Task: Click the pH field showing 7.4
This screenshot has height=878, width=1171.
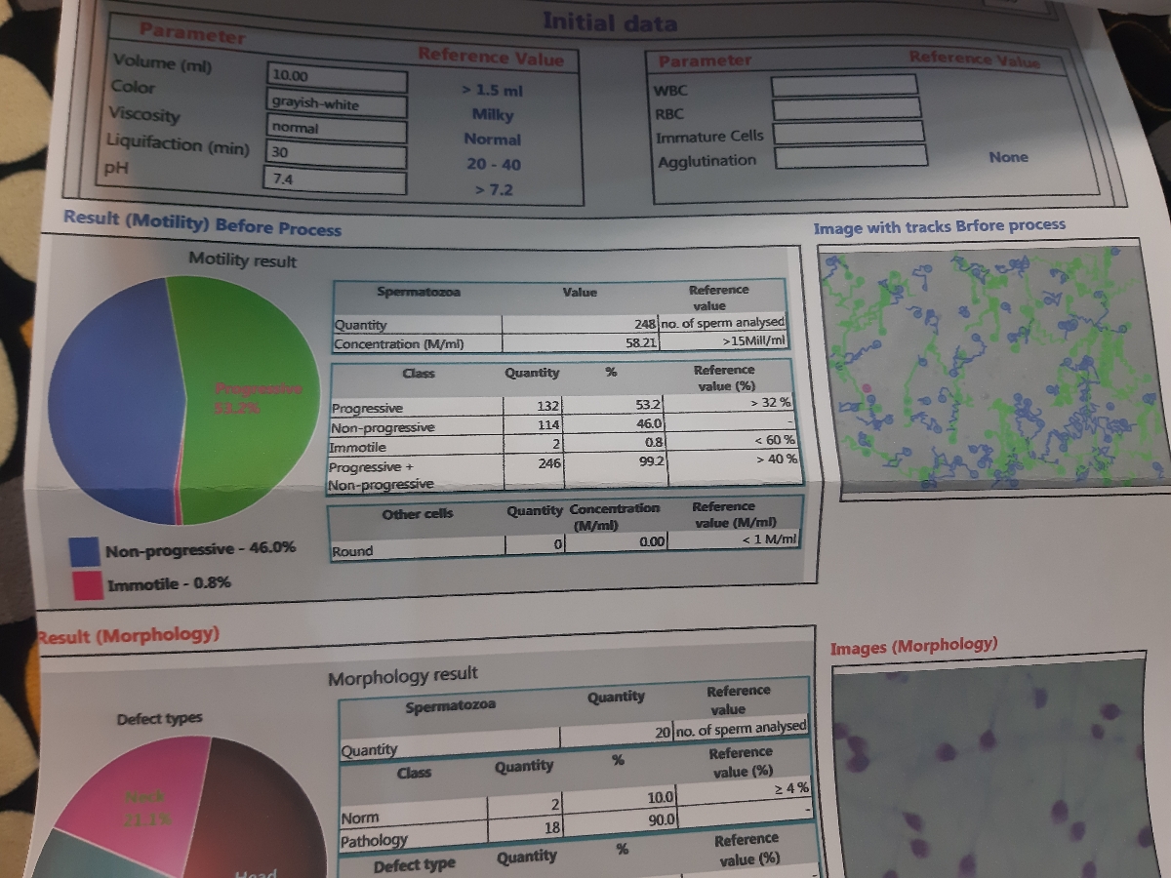Action: tap(334, 181)
